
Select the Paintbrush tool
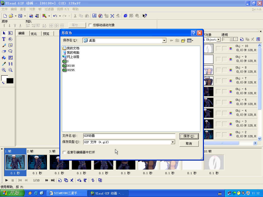click(x=4, y=45)
